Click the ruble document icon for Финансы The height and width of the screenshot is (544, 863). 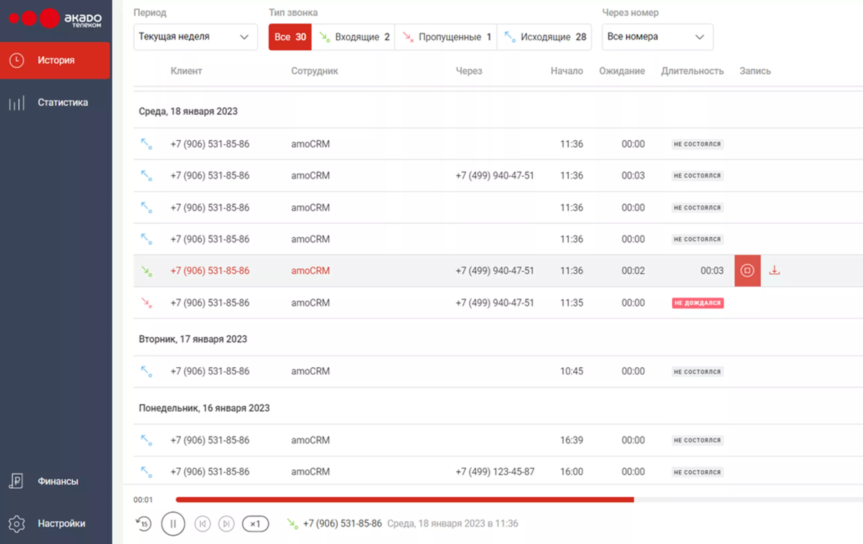pos(16,481)
